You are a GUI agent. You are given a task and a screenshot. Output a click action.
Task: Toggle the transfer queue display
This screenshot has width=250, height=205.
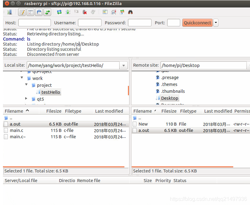[47, 12]
